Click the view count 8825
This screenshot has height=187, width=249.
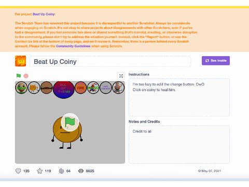(90, 171)
